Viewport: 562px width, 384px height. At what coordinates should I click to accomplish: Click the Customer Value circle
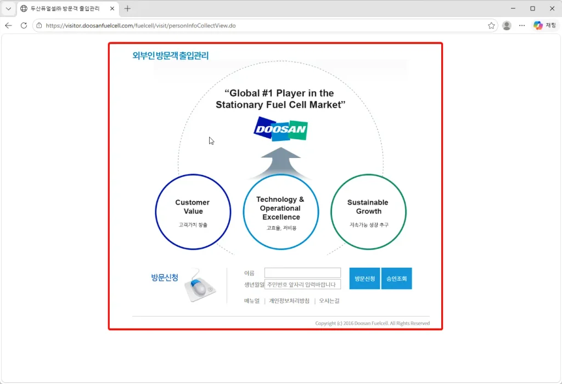pyautogui.click(x=193, y=212)
